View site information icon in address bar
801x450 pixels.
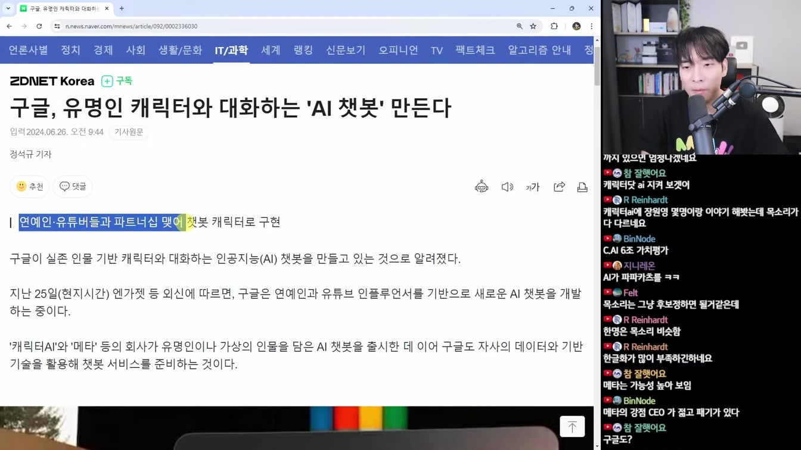click(x=57, y=26)
